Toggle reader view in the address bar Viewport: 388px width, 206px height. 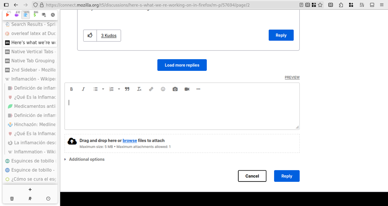(302, 5)
